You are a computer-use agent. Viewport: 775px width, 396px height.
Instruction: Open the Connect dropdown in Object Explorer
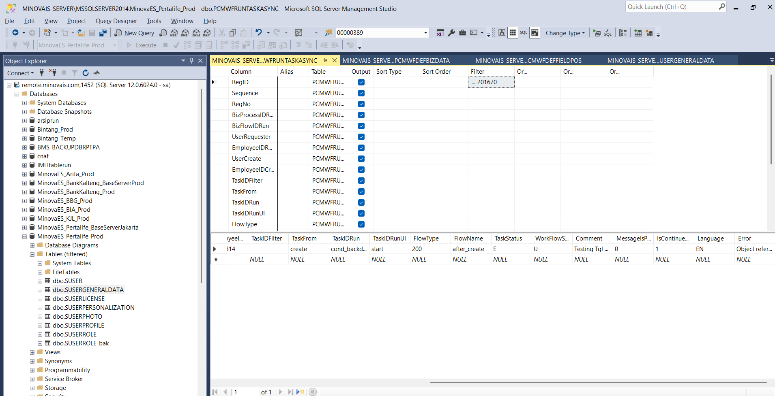pos(20,73)
